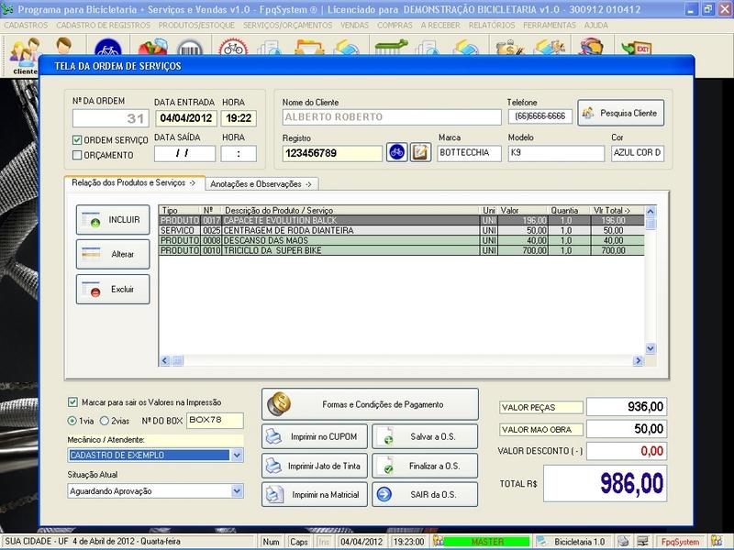Expand the Mecânico / Atendente dropdown
This screenshot has width=734, height=550.
[237, 455]
